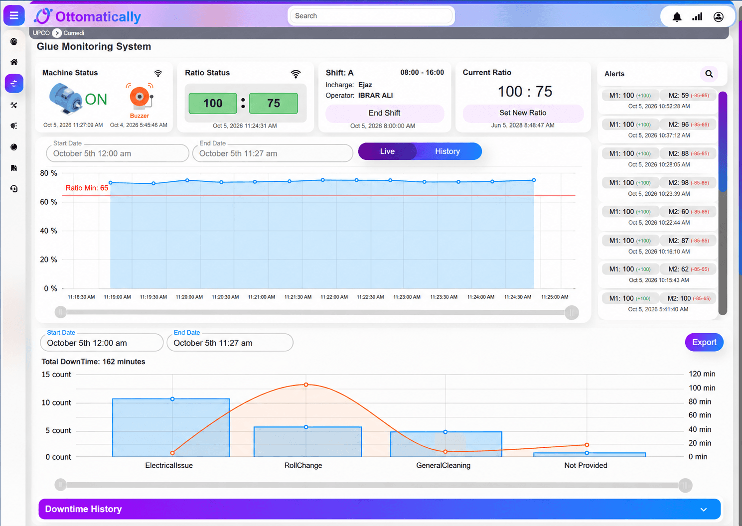The height and width of the screenshot is (526, 742).
Task: Focus the Search input field
Action: (x=371, y=16)
